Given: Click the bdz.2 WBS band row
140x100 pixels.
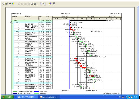Looking at the screenshot, I should coord(33,31).
